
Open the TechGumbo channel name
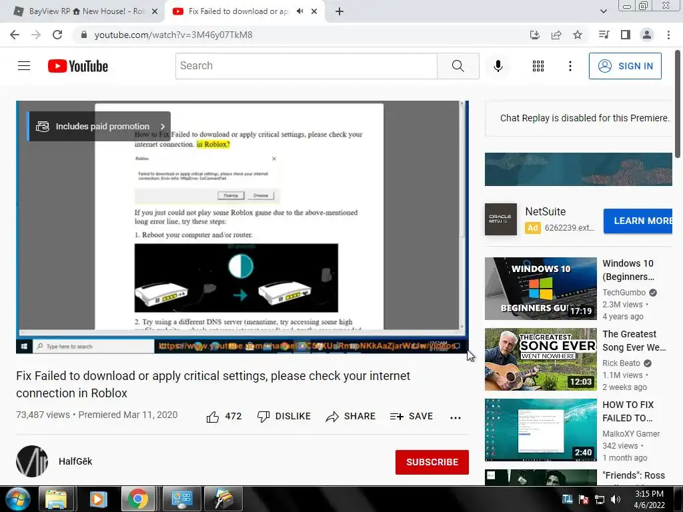coord(624,293)
